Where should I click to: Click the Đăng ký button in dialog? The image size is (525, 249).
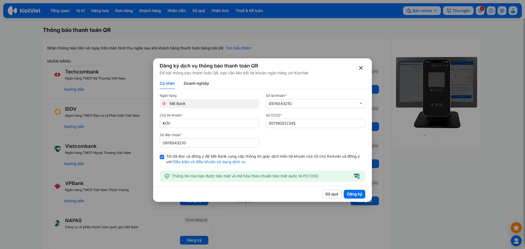pos(354,194)
